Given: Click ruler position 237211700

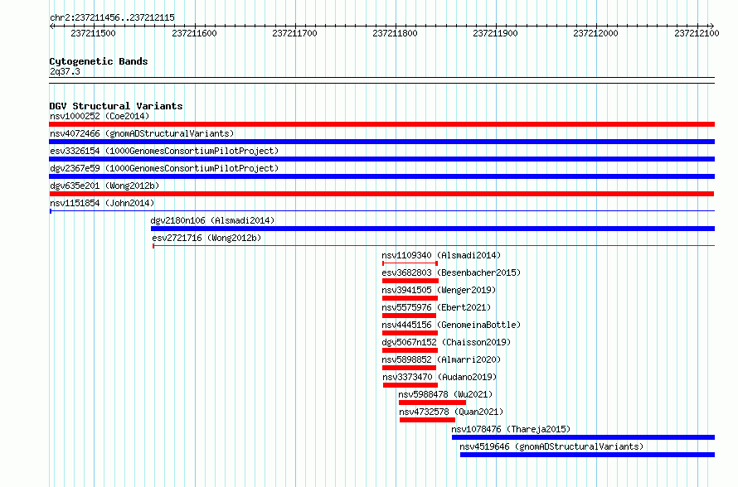Looking at the screenshot, I should tap(294, 33).
